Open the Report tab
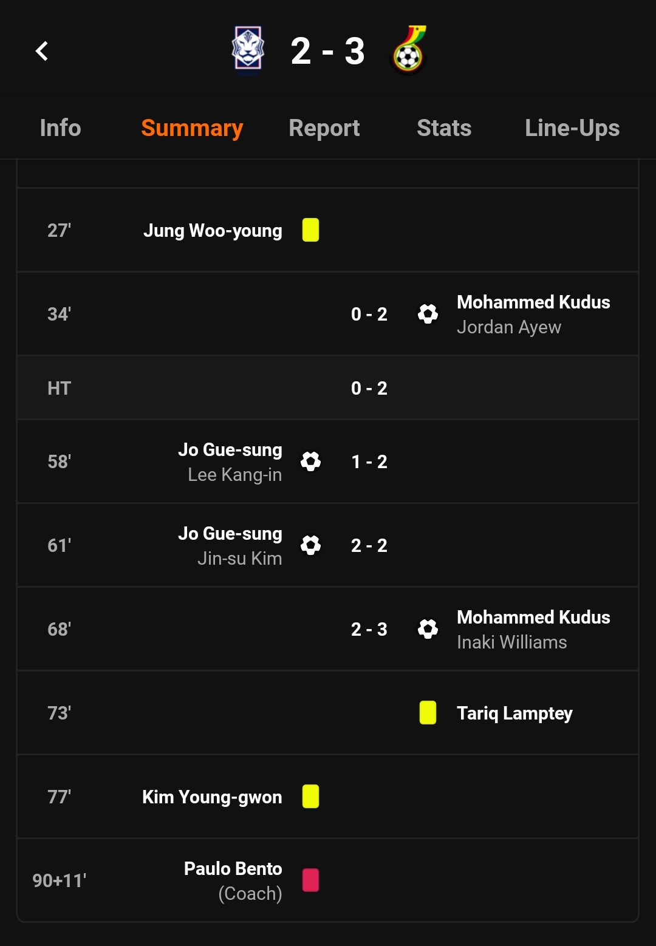 pyautogui.click(x=324, y=128)
